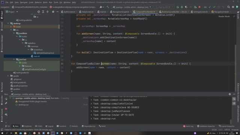240x135 pixels.
Task: Click the select opened file target icon
Action: pyautogui.click(x=39, y=12)
